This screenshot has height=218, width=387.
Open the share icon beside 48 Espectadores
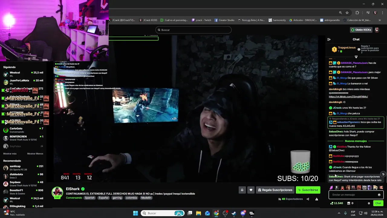[x=308, y=199]
